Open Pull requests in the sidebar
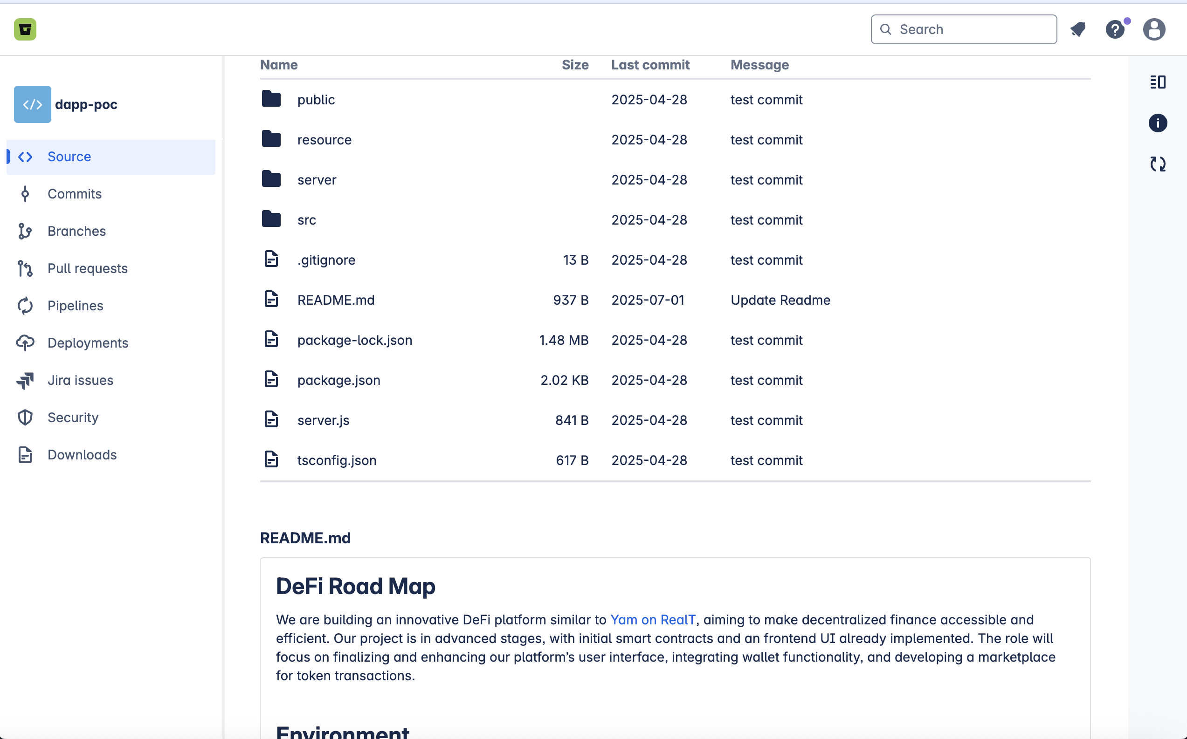The image size is (1187, 739). pos(87,268)
